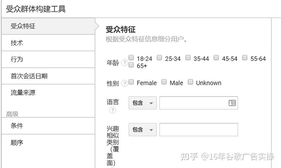Check the 18-24 age checkbox
The width and height of the screenshot is (281, 168).
(x=131, y=57)
